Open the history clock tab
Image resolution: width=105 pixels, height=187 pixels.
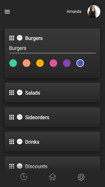pos(24,176)
